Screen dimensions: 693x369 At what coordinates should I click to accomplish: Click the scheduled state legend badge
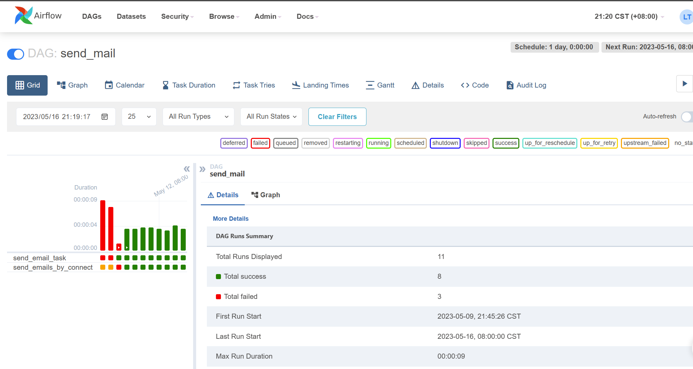pyautogui.click(x=410, y=143)
